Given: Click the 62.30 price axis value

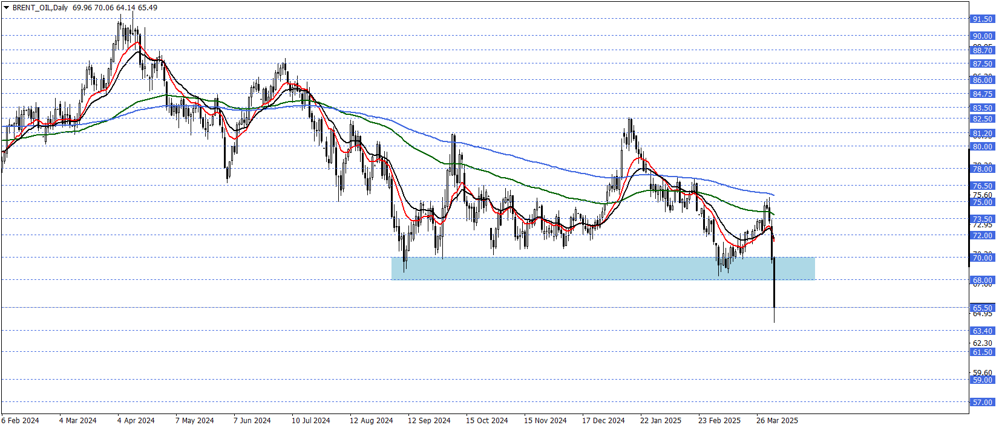Looking at the screenshot, I should (x=983, y=343).
